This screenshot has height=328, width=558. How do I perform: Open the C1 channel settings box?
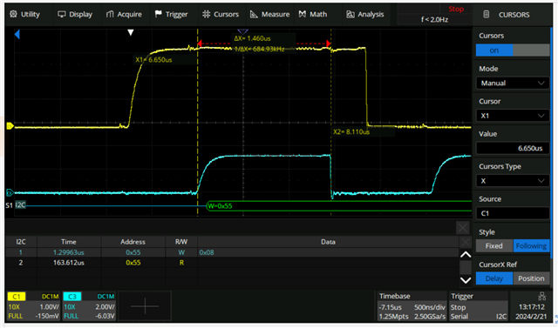(34, 306)
